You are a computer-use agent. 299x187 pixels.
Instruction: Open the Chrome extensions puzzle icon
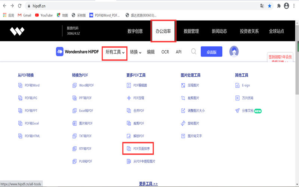[x=278, y=6]
